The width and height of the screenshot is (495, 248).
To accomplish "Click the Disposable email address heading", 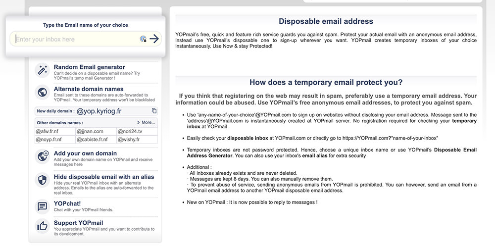I will 326,21.
